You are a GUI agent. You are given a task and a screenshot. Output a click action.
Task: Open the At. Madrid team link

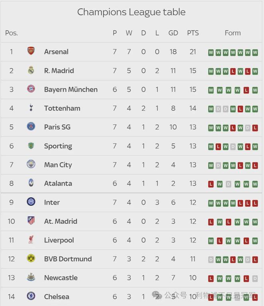60,221
